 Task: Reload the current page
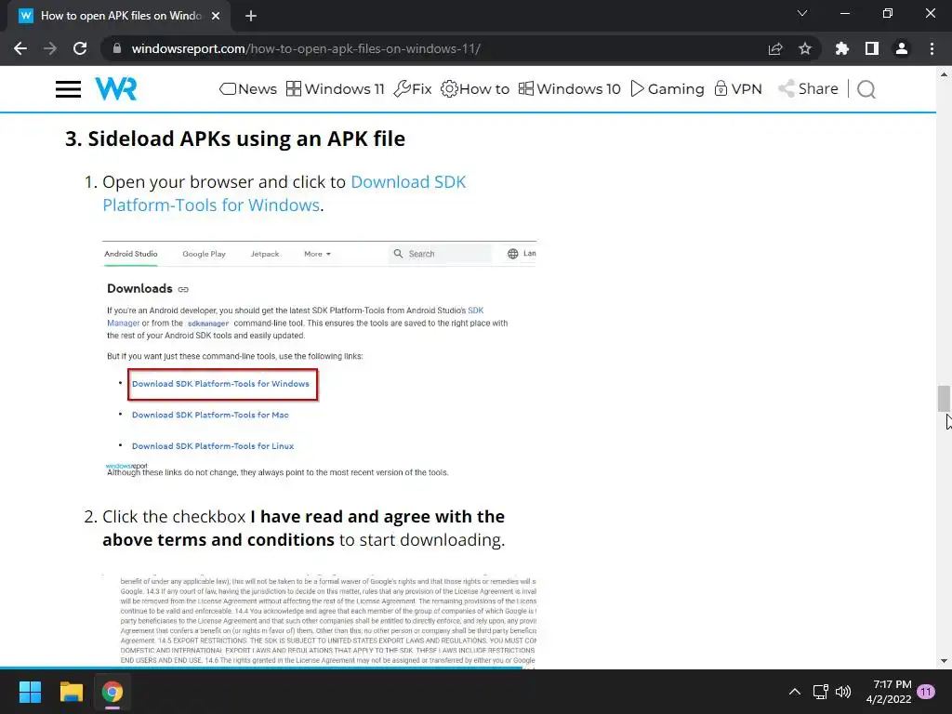80,48
